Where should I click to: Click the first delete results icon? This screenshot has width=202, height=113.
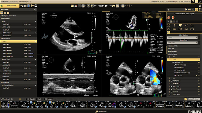(169, 17)
